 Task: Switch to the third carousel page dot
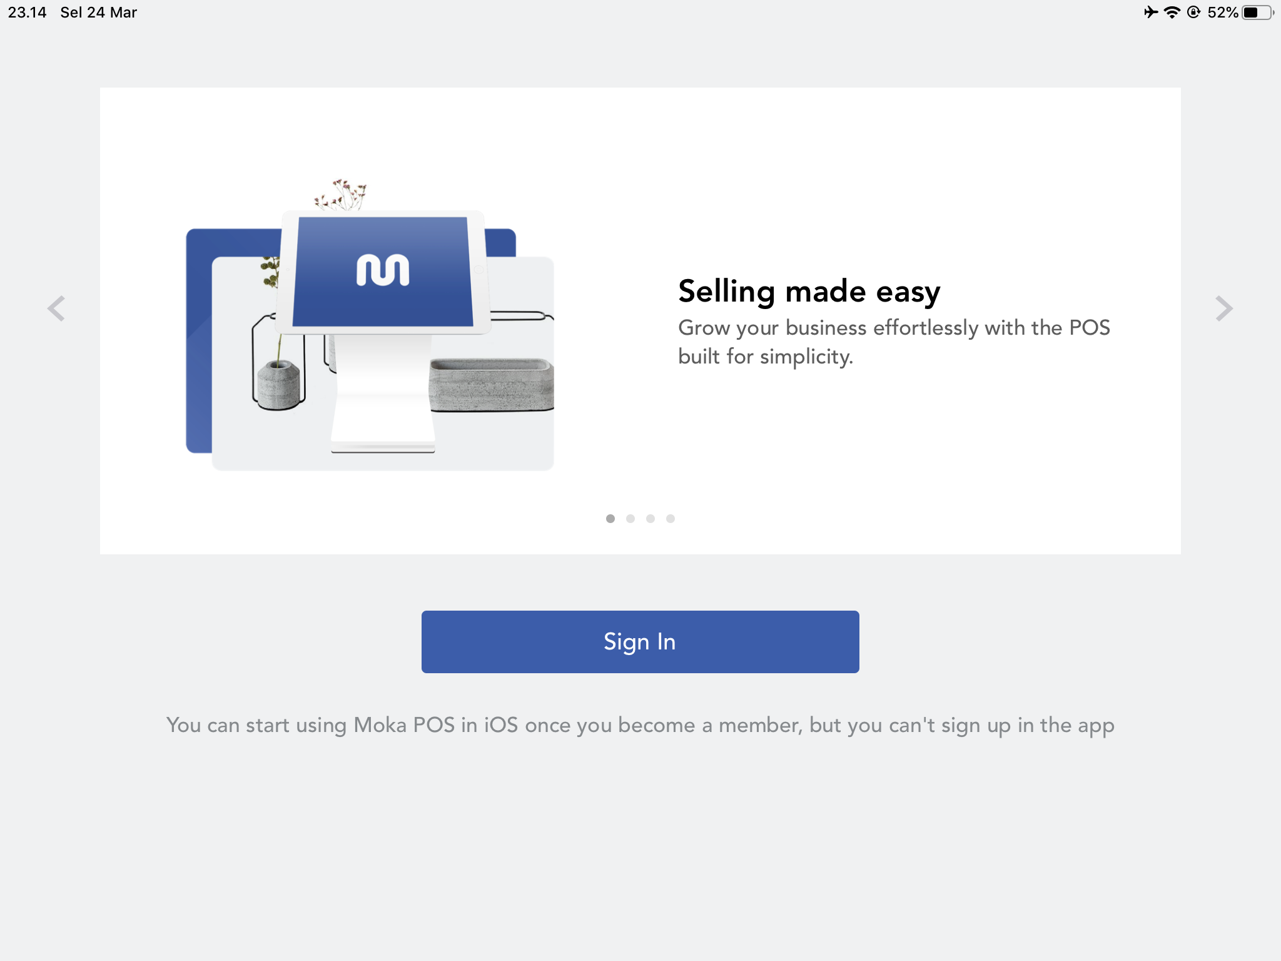651,519
